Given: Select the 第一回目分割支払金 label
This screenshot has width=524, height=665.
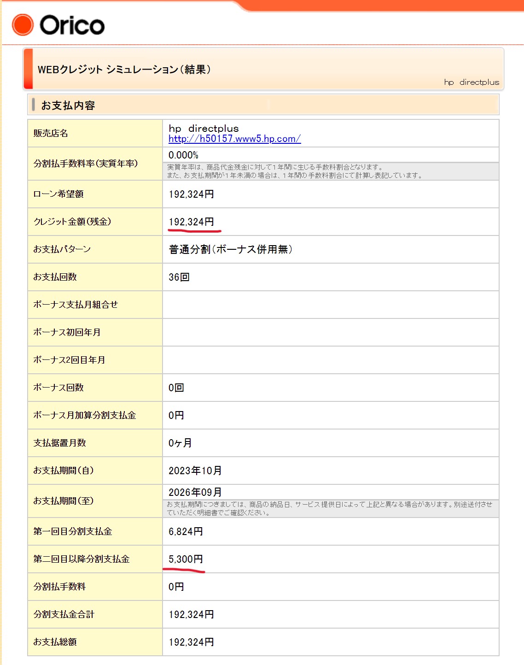Looking at the screenshot, I should point(73,531).
